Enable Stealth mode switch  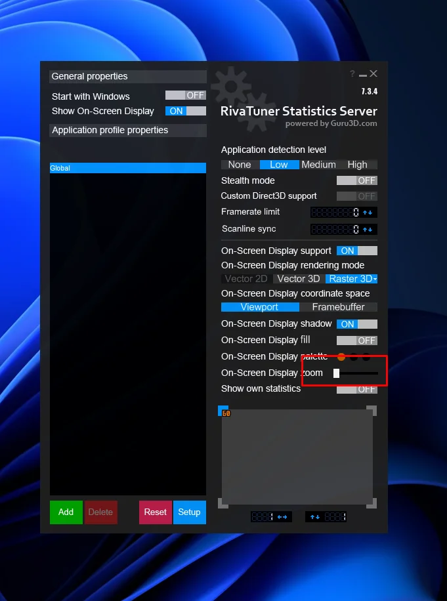(357, 180)
